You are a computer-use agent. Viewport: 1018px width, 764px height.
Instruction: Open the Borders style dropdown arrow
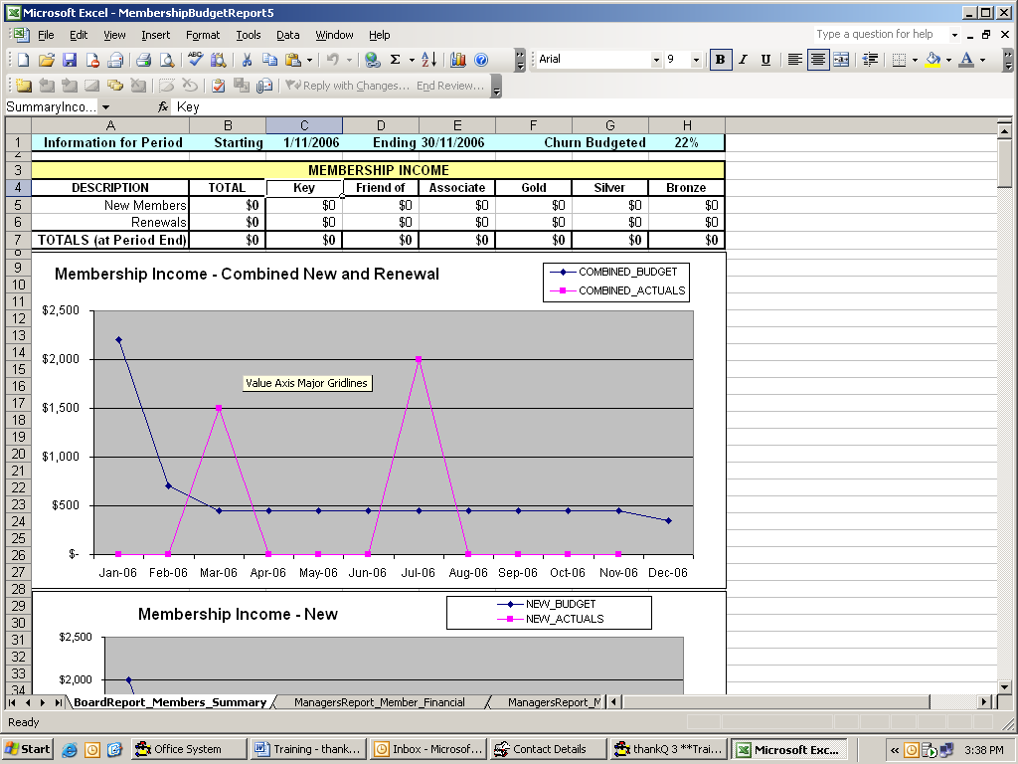coord(915,60)
